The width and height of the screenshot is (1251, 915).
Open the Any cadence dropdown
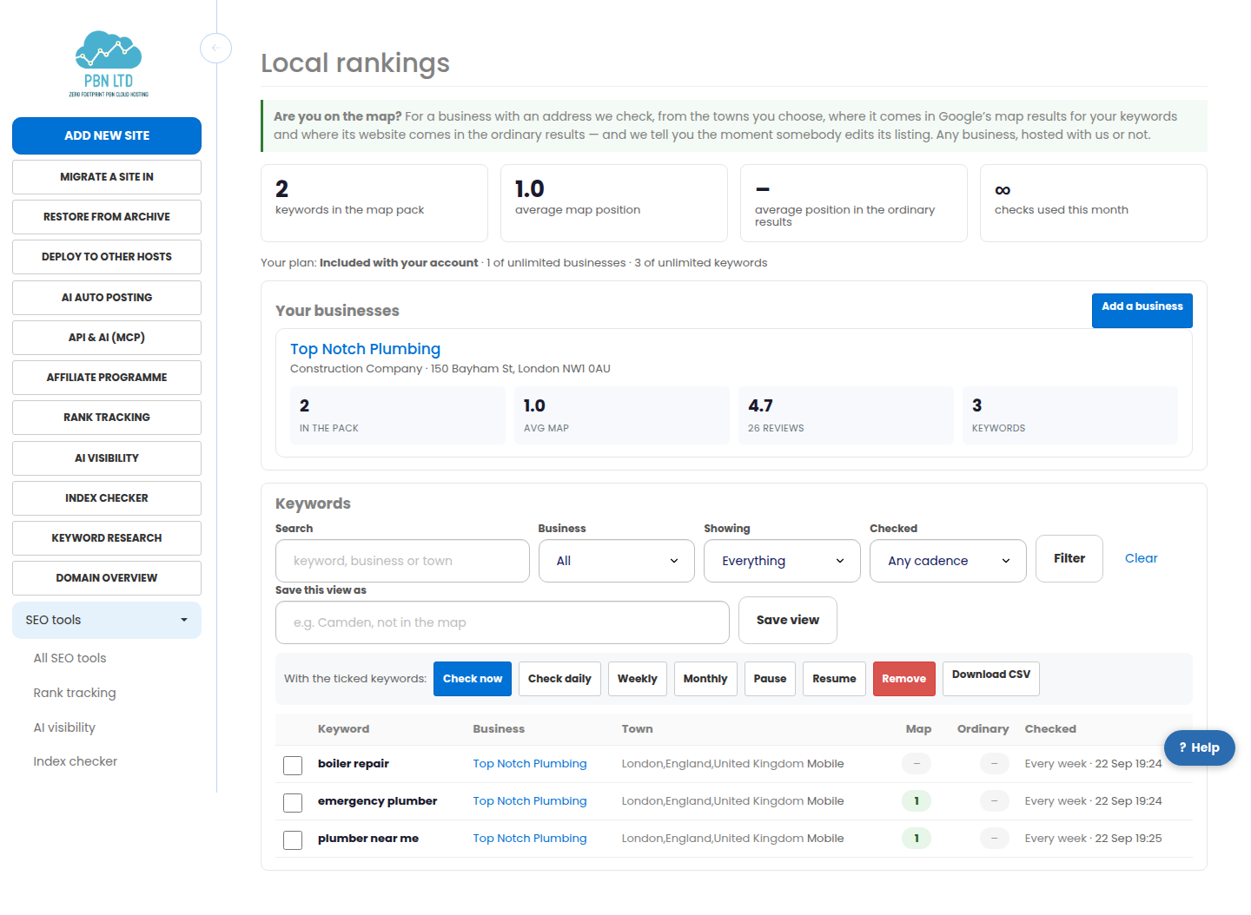[948, 561]
